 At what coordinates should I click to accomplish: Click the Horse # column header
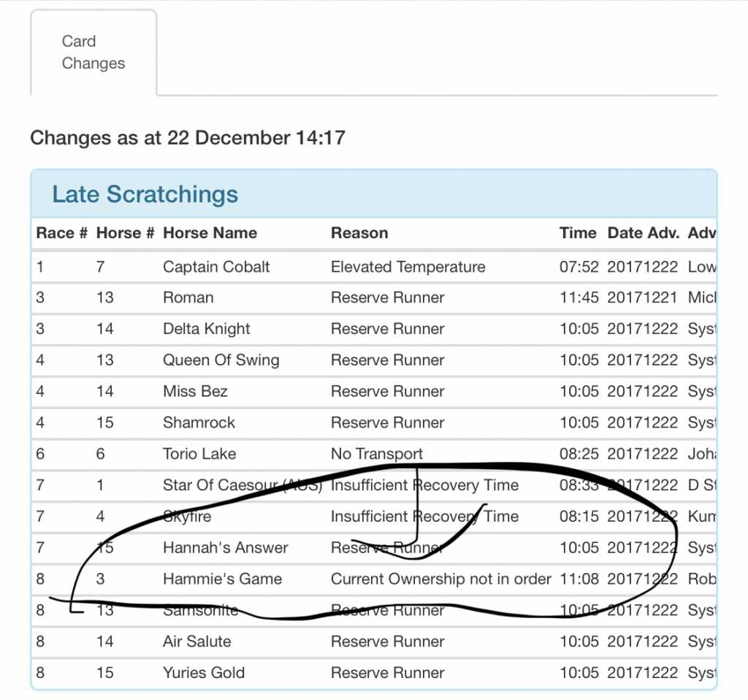pyautogui.click(x=125, y=233)
